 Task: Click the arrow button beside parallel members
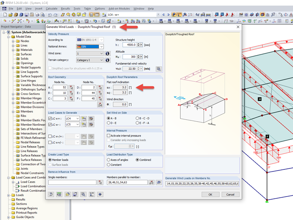pyautogui.click(x=159, y=183)
